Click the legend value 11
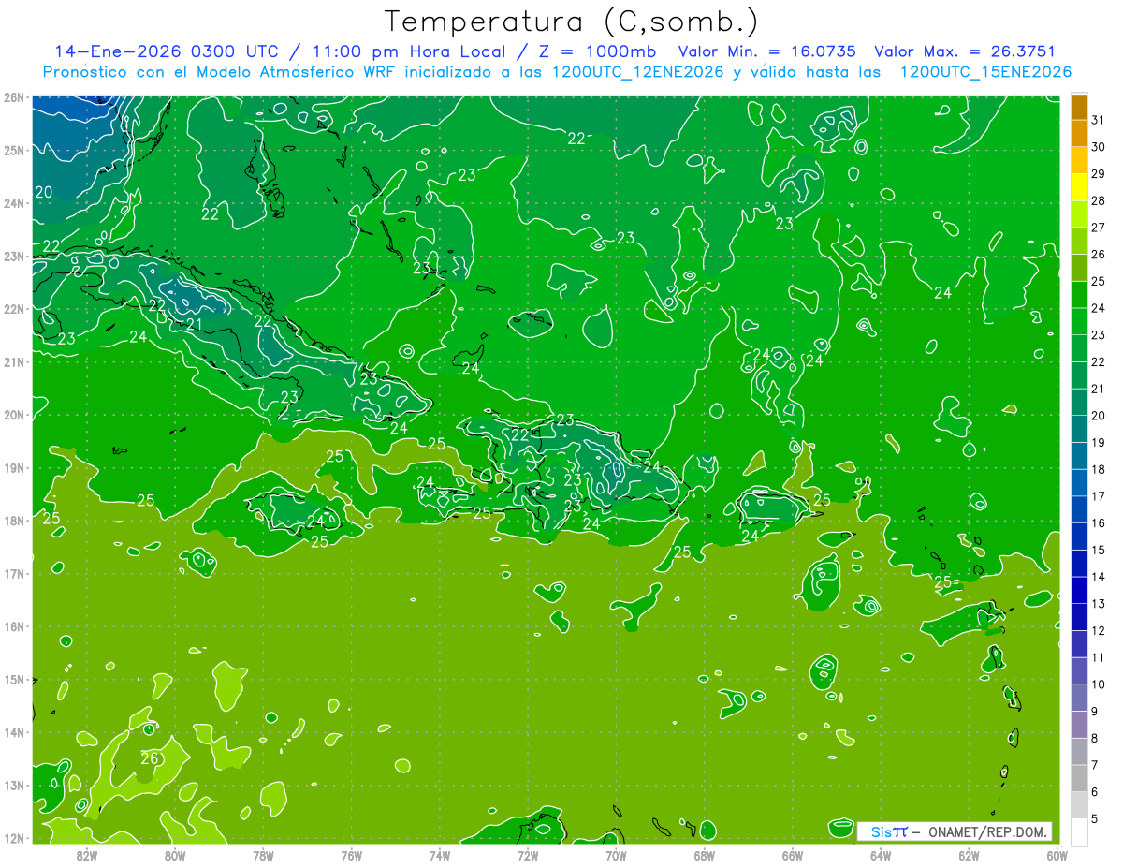 [1098, 657]
